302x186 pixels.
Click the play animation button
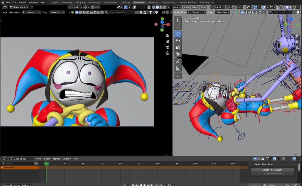point(145,185)
